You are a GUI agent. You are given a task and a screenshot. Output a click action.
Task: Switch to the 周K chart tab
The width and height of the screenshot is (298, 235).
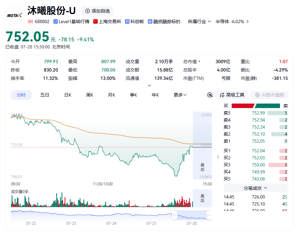tap(90, 95)
